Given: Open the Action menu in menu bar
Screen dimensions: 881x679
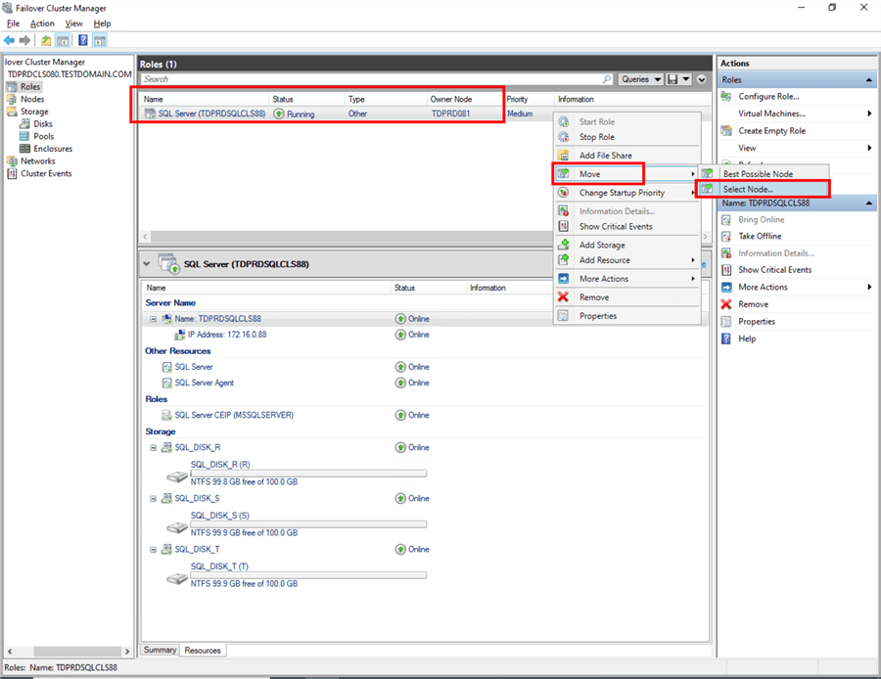Looking at the screenshot, I should [x=42, y=23].
